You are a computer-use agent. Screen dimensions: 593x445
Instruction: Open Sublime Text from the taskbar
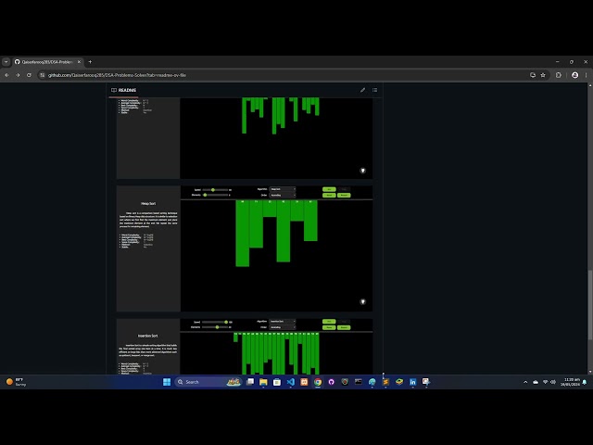pos(385,382)
